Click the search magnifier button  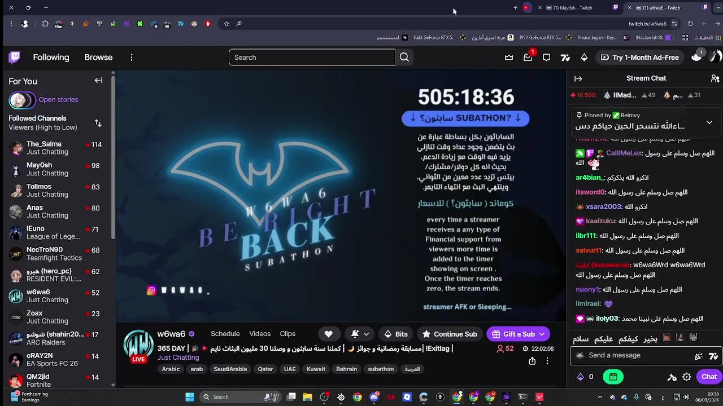pyautogui.click(x=404, y=57)
